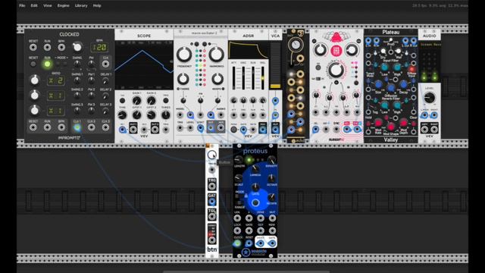The image size is (485, 273).
Task: Click the Audio module left input jack
Action: pyautogui.click(x=424, y=115)
